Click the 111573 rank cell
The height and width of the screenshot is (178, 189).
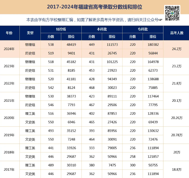112,45
